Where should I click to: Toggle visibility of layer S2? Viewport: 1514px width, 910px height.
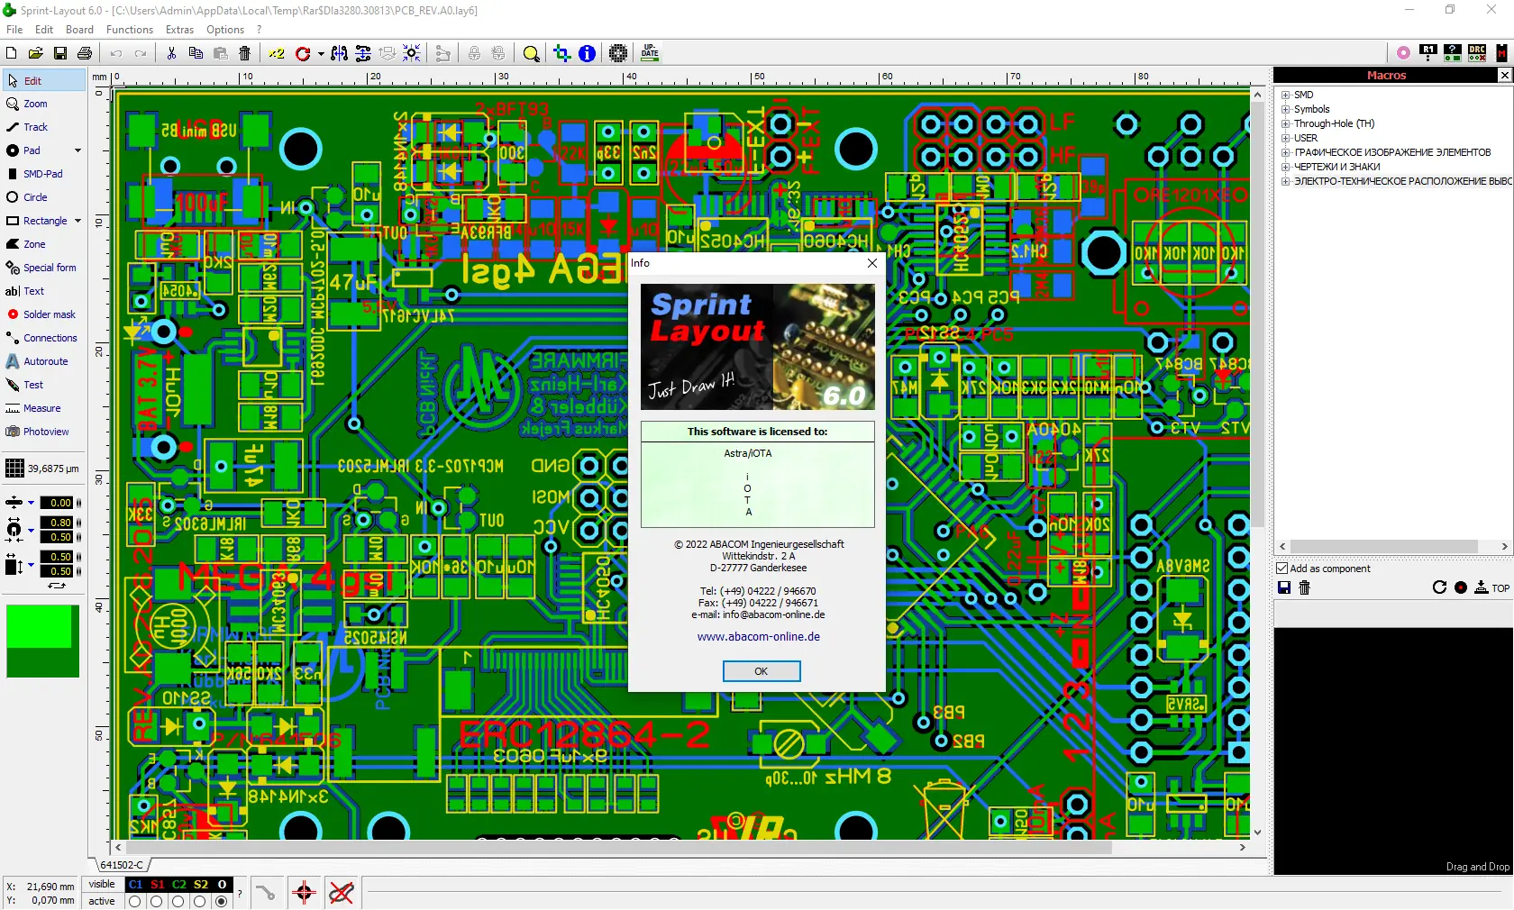(x=202, y=884)
